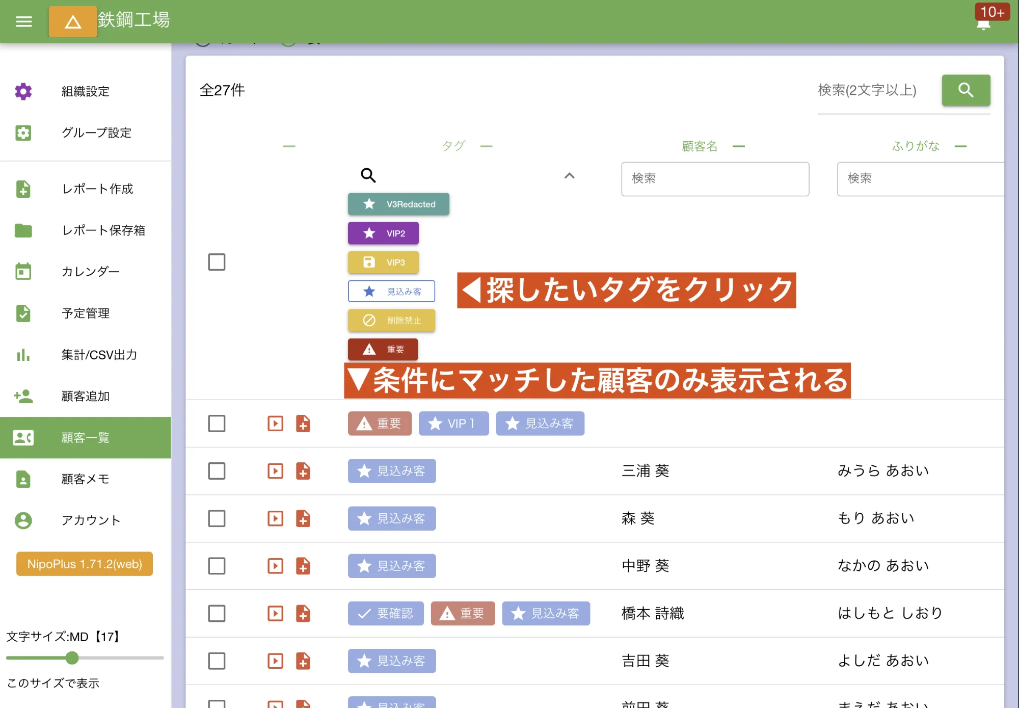The image size is (1019, 708).
Task: Select the 集計/CSV出力 export icon
Action: (23, 355)
